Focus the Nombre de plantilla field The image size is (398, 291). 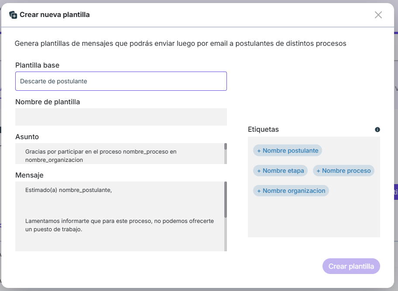(121, 117)
